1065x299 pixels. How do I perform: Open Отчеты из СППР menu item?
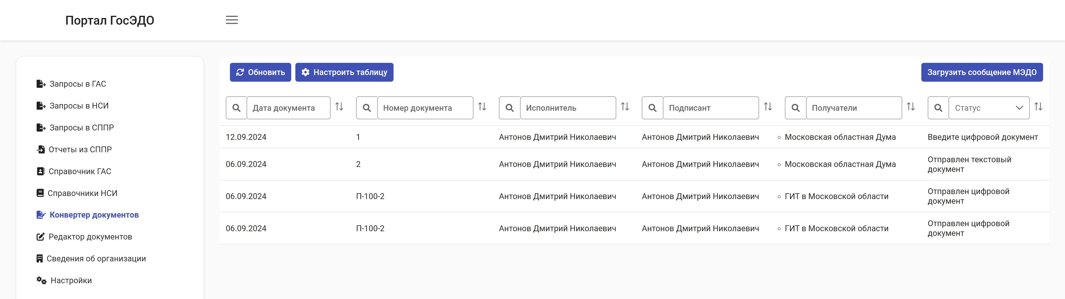(x=80, y=149)
